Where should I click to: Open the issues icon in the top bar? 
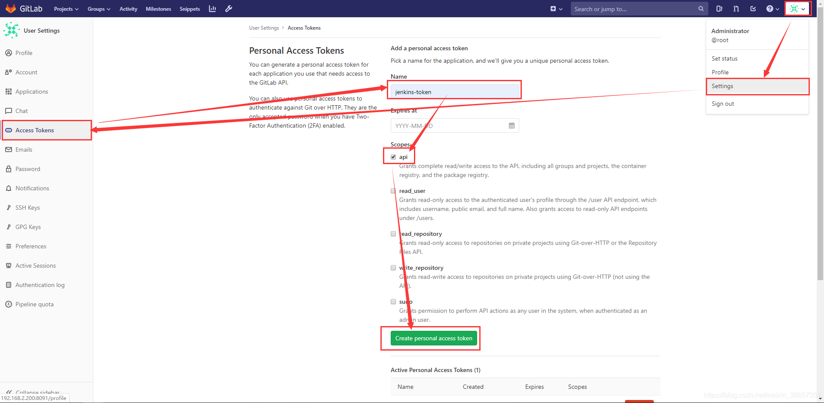(719, 9)
